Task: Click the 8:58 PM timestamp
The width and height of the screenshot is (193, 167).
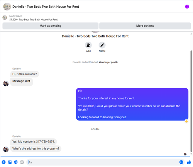Action: (x=95, y=129)
